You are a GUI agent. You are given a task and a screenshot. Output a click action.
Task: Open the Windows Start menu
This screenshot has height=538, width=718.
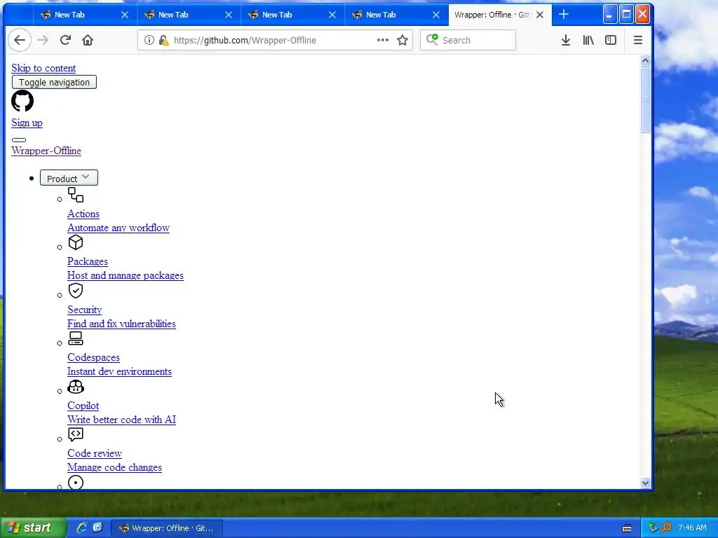tap(32, 527)
